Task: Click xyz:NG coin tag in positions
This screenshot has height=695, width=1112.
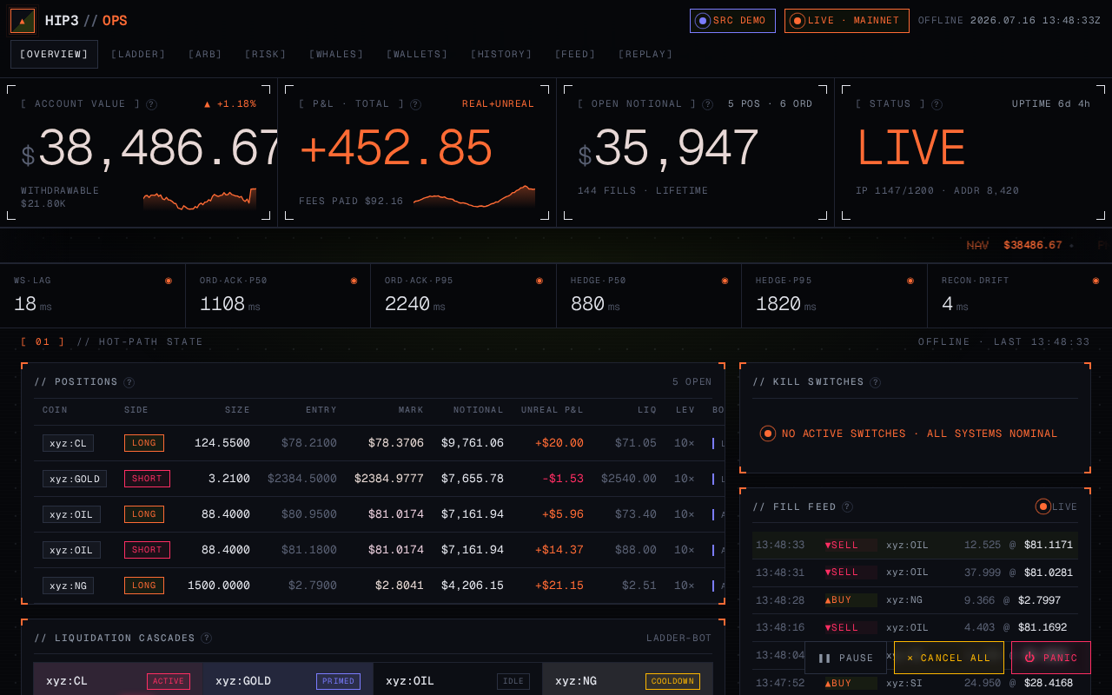Action: pyautogui.click(x=68, y=586)
